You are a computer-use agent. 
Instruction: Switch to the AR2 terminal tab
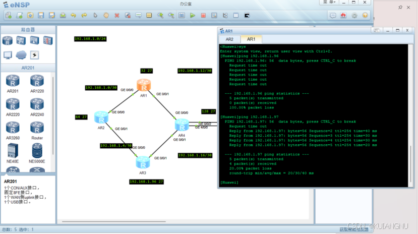(229, 39)
